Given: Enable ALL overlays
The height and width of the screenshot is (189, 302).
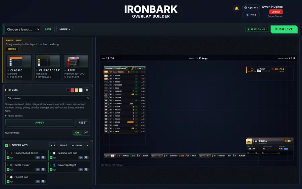Looking at the screenshot, I should coord(53,145).
